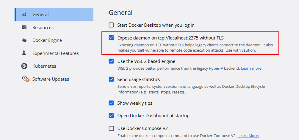
Task: Enable Start Docker Desktop when you log in
Action: click(x=111, y=25)
